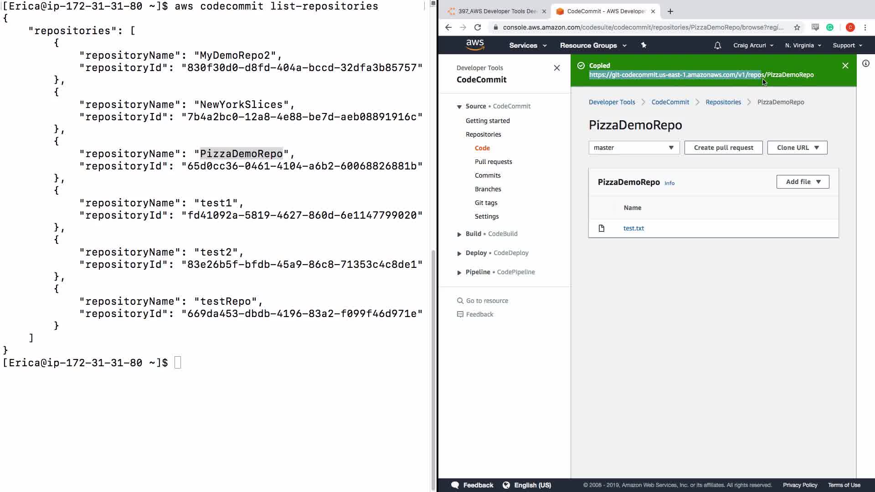Open the Clone URL dropdown
The width and height of the screenshot is (875, 492).
click(797, 148)
